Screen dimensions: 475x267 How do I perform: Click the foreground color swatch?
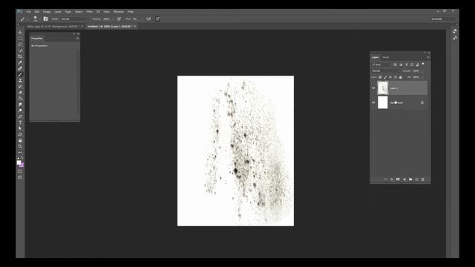point(19,162)
